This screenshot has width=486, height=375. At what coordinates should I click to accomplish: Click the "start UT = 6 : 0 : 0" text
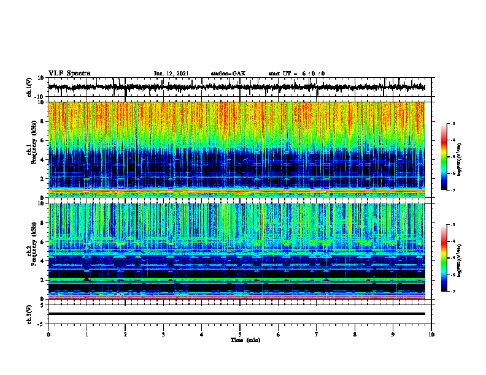pyautogui.click(x=296, y=74)
